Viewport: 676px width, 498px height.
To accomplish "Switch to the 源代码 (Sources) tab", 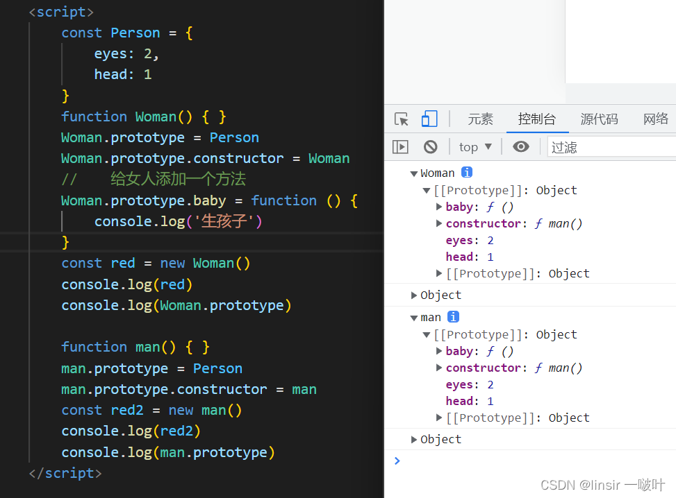I will tap(599, 119).
